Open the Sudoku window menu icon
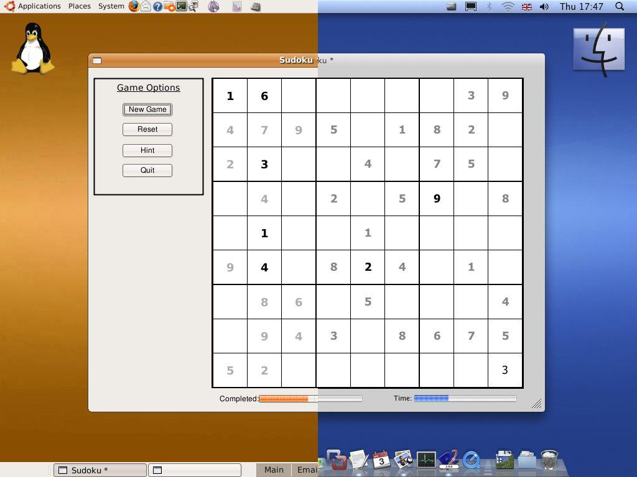The image size is (637, 477). (97, 61)
